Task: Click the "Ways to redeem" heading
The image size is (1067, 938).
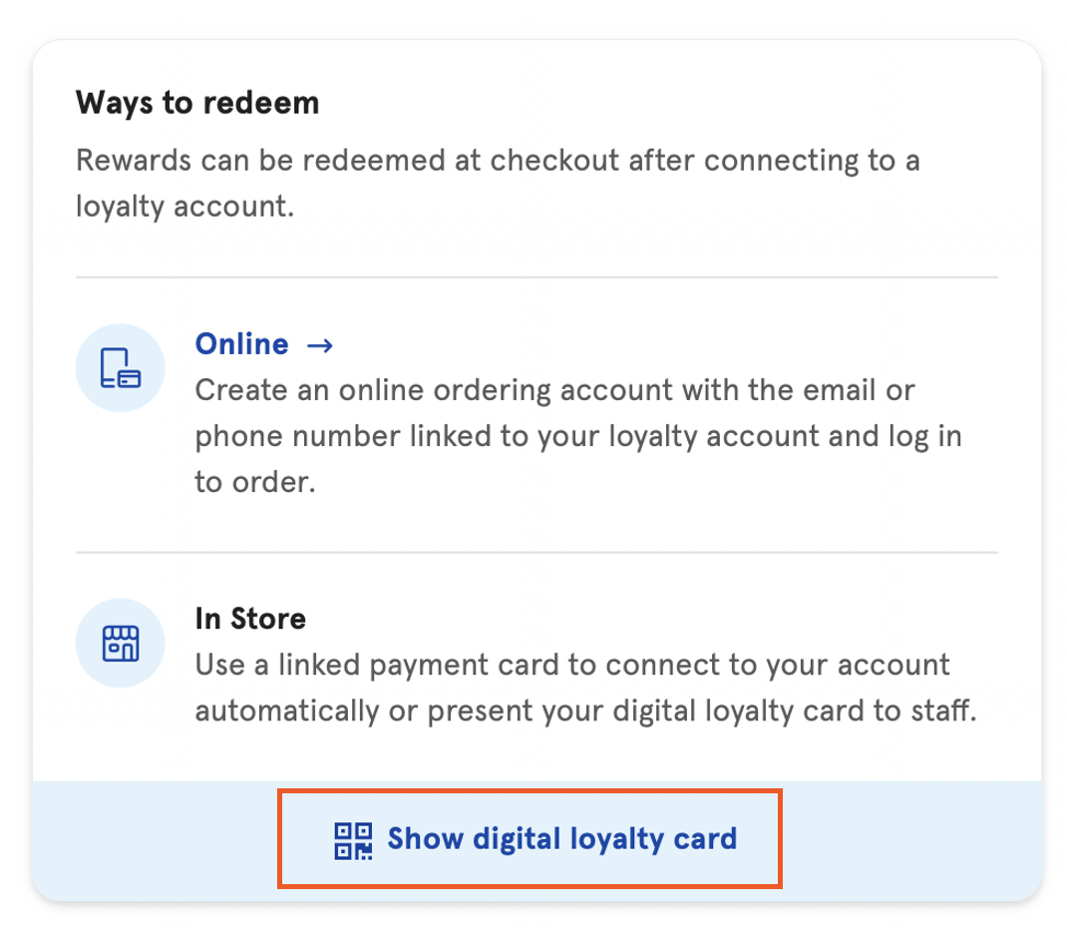Action: 197,103
